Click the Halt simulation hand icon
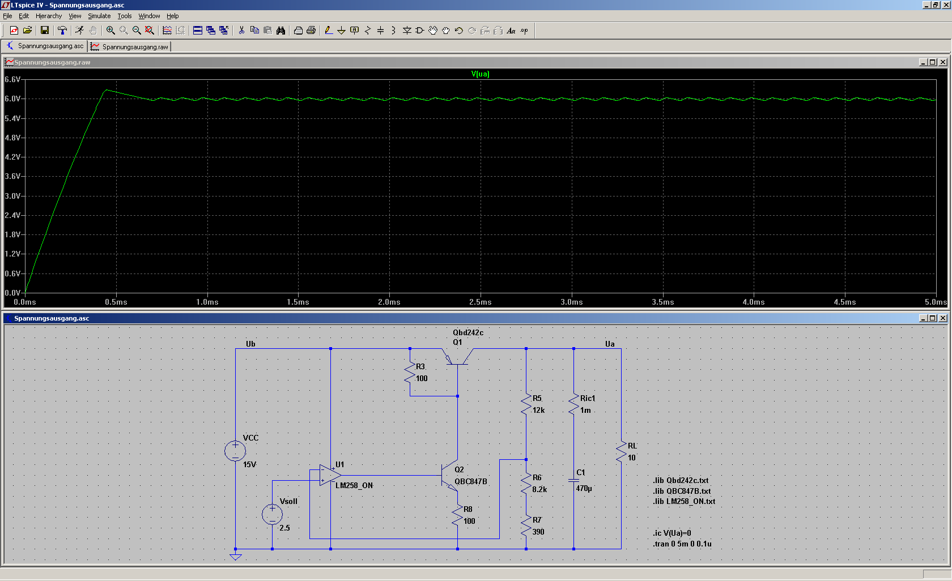Image resolution: width=952 pixels, height=581 pixels. coord(93,31)
